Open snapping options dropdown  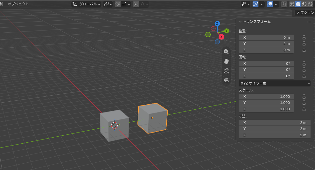(126, 4)
